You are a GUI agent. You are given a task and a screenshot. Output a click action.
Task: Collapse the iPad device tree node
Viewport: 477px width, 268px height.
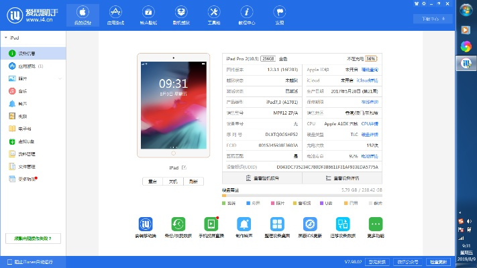click(6, 38)
